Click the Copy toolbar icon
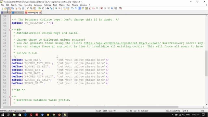Screen dimensions: 208x117 pyautogui.click(x=31, y=8)
